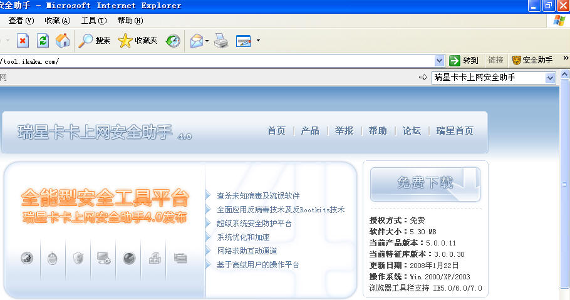Click the 免费下载 download button

pyautogui.click(x=425, y=184)
